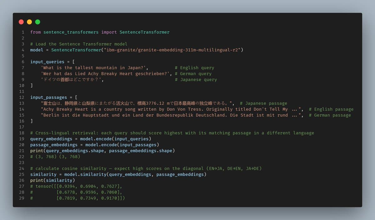Image resolution: width=375 pixels, height=220 pixels.
Task: Click the '# Cross-lingual retrieval' comment line
Action: click(172, 133)
